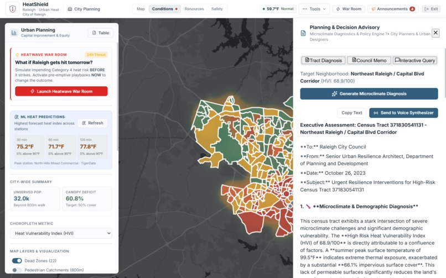Click the Canopy Deficit 60.8% card
The image size is (446, 278).
pyautogui.click(x=87, y=198)
